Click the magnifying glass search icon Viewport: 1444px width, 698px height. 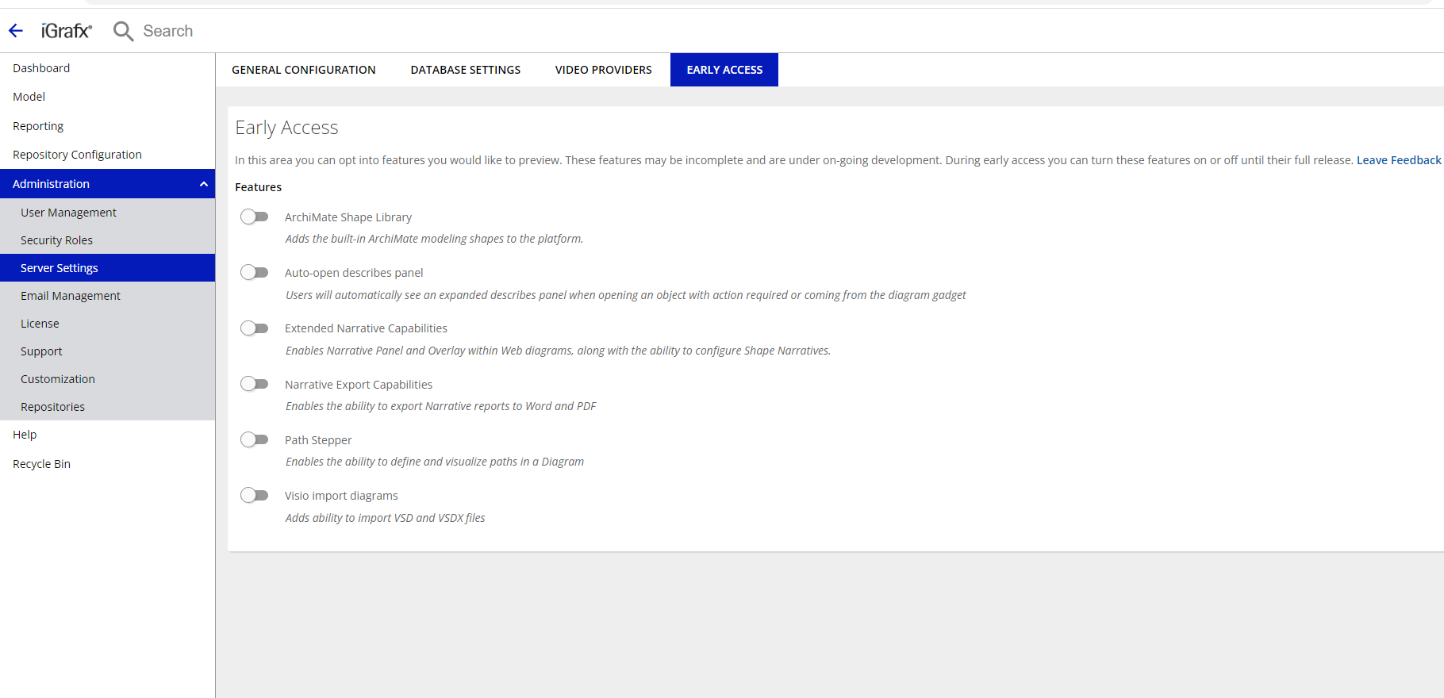pos(123,31)
